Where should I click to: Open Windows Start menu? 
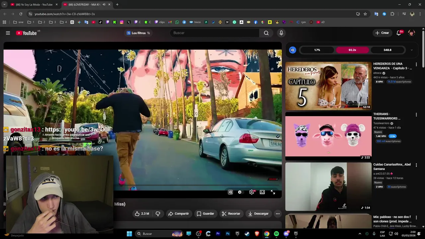click(x=129, y=234)
